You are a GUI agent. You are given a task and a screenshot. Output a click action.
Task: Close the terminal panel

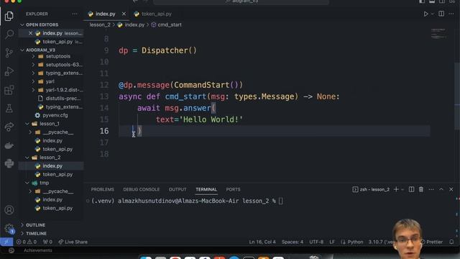[451, 189]
